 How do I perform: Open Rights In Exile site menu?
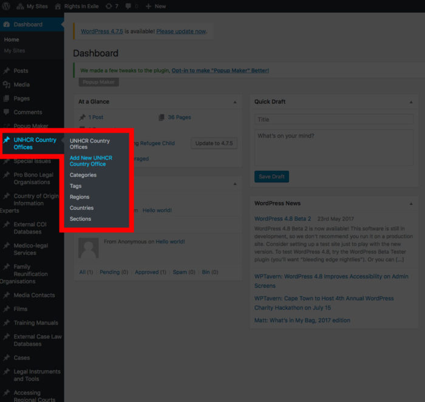(x=76, y=6)
